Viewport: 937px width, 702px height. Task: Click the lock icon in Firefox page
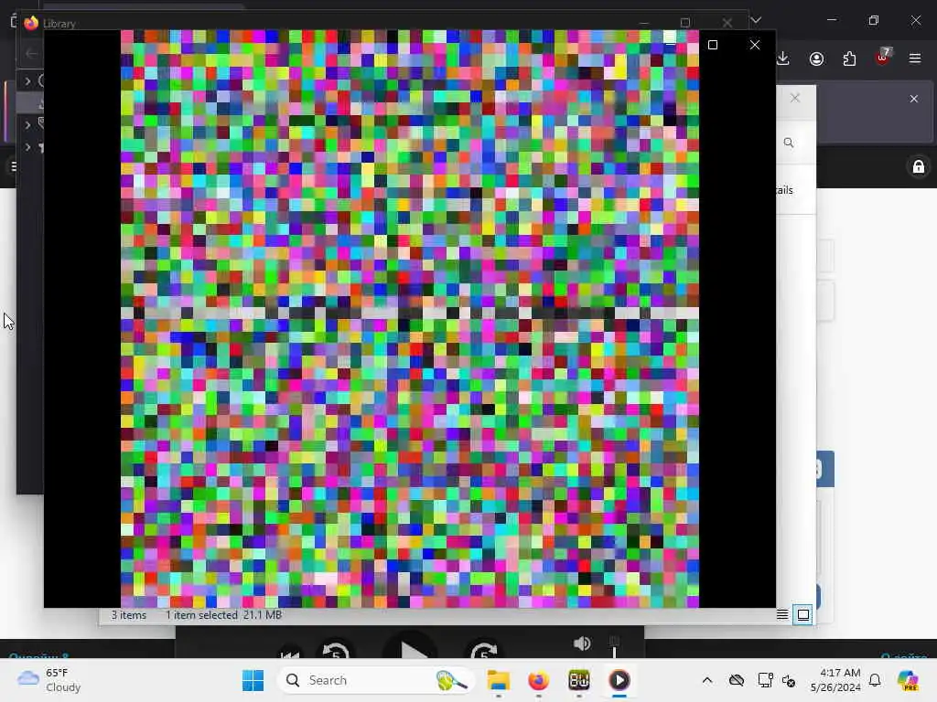(x=919, y=166)
